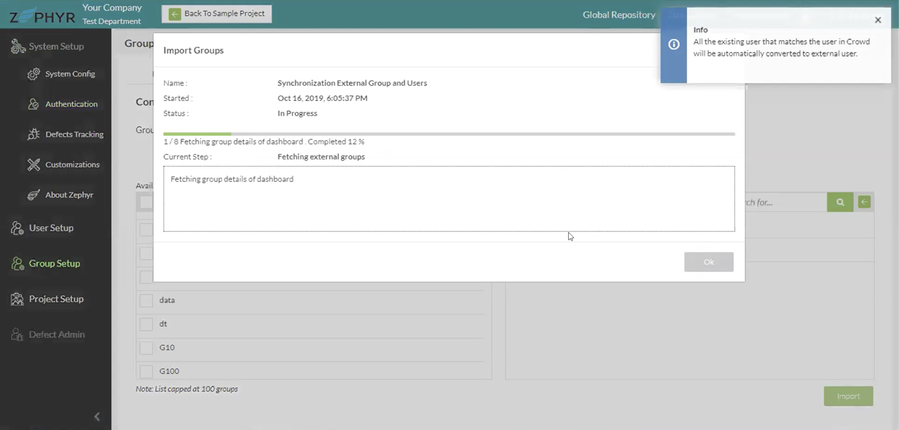Select the G10 group checkbox
The image size is (899, 430).
[146, 348]
